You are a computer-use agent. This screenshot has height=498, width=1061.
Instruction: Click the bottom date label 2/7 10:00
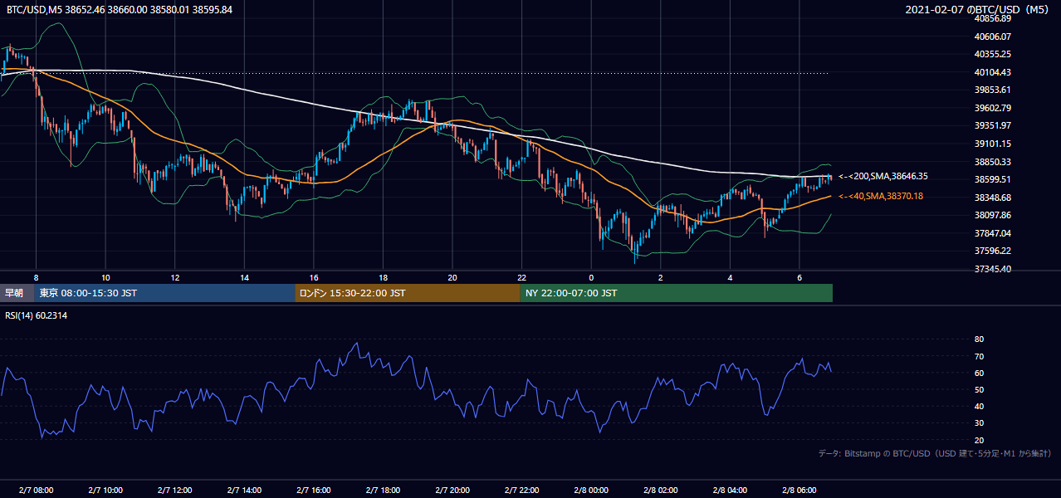pos(105,491)
